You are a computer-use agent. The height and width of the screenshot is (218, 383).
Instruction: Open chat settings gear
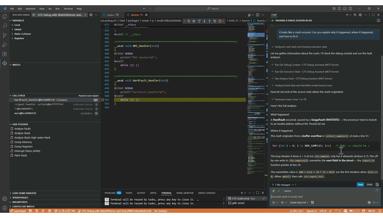click(360, 15)
